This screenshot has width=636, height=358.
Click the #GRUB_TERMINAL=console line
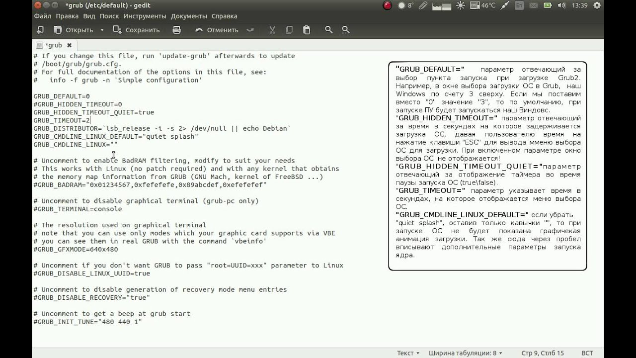click(78, 209)
